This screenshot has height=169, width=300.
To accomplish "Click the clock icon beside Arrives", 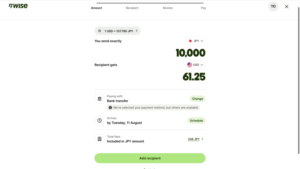I will pyautogui.click(x=100, y=120).
